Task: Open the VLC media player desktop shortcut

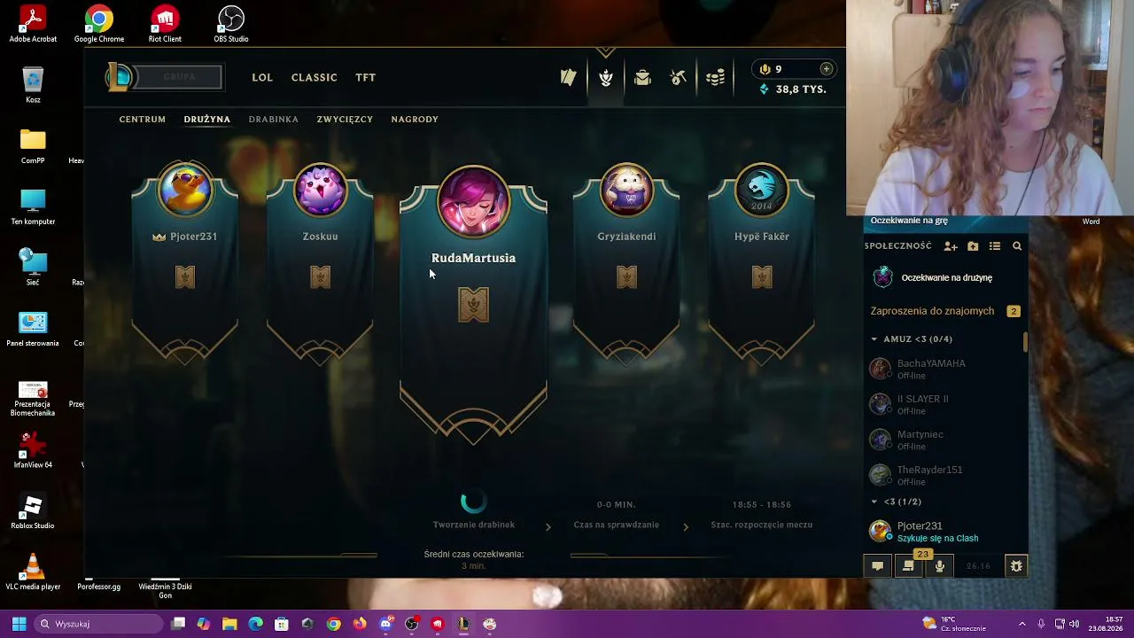Action: [x=33, y=572]
